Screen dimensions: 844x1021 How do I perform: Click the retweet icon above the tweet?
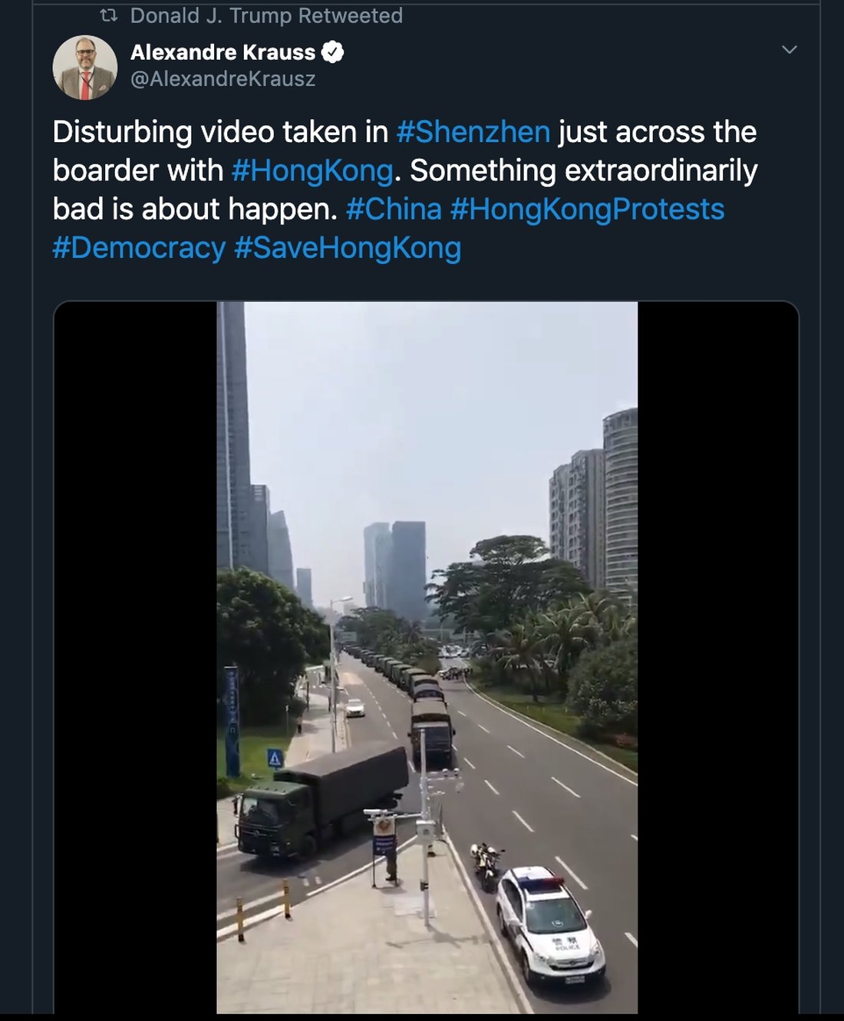coord(109,15)
